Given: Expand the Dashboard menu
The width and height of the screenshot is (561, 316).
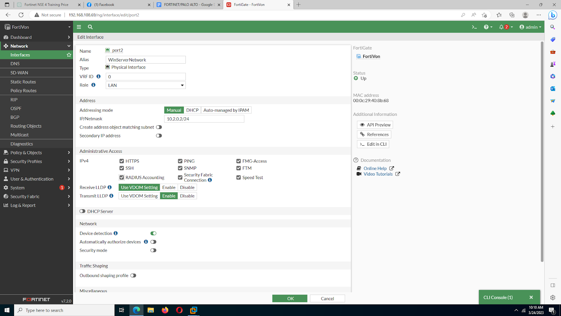Looking at the screenshot, I should (x=36, y=37).
